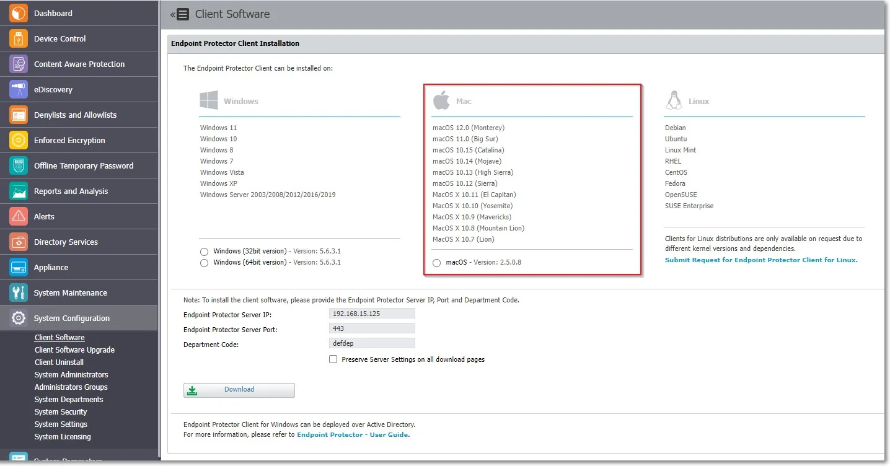The height and width of the screenshot is (466, 890).
Task: Choose the macOS Version 2.5.0.8 radio button
Action: [437, 263]
